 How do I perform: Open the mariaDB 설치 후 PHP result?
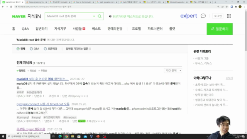[42, 79]
